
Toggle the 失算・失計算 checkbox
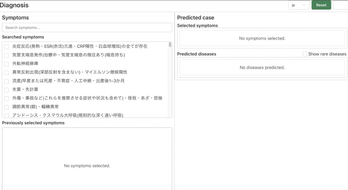click(x=6, y=90)
